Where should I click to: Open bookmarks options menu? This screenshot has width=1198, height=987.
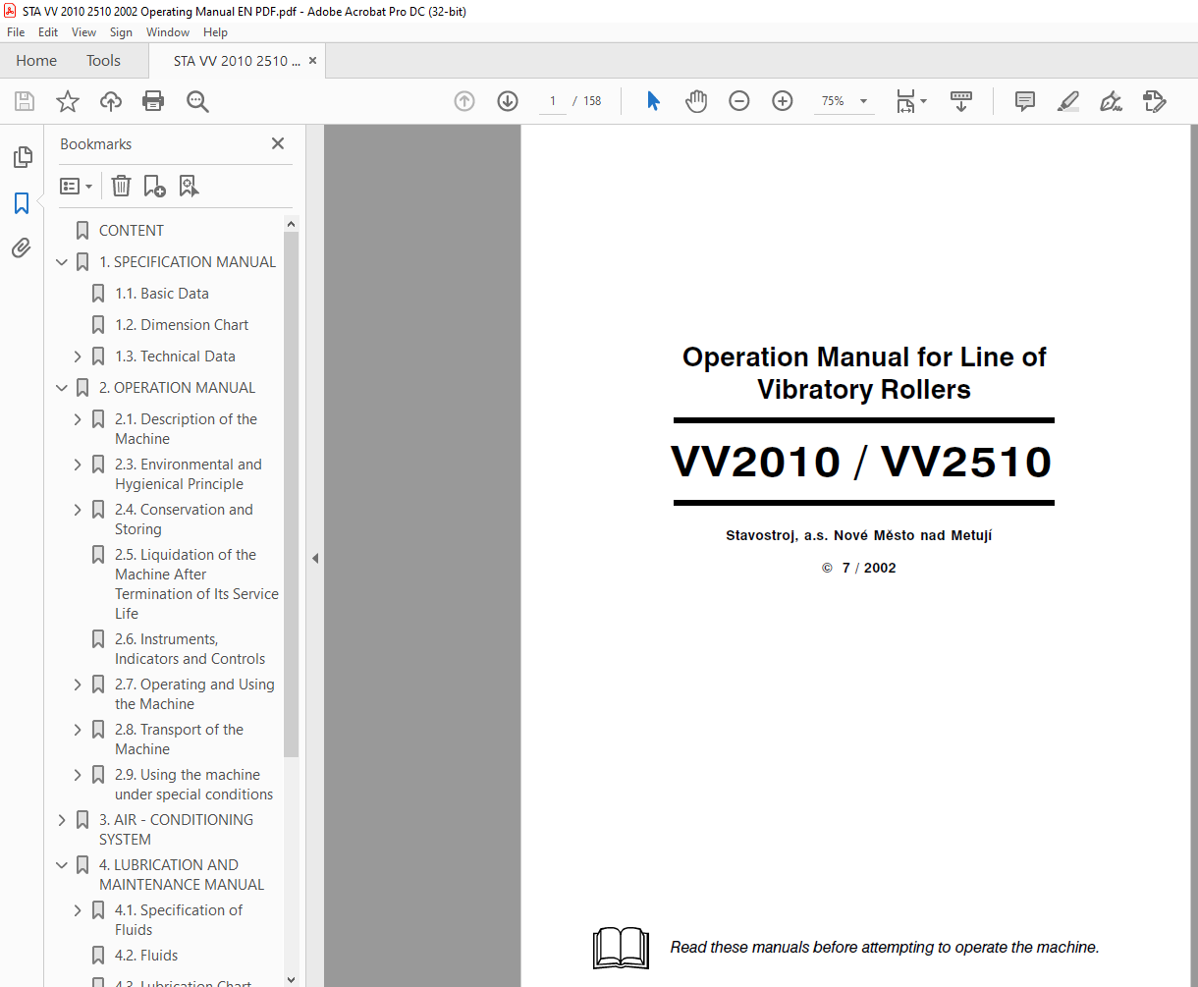[x=76, y=186]
